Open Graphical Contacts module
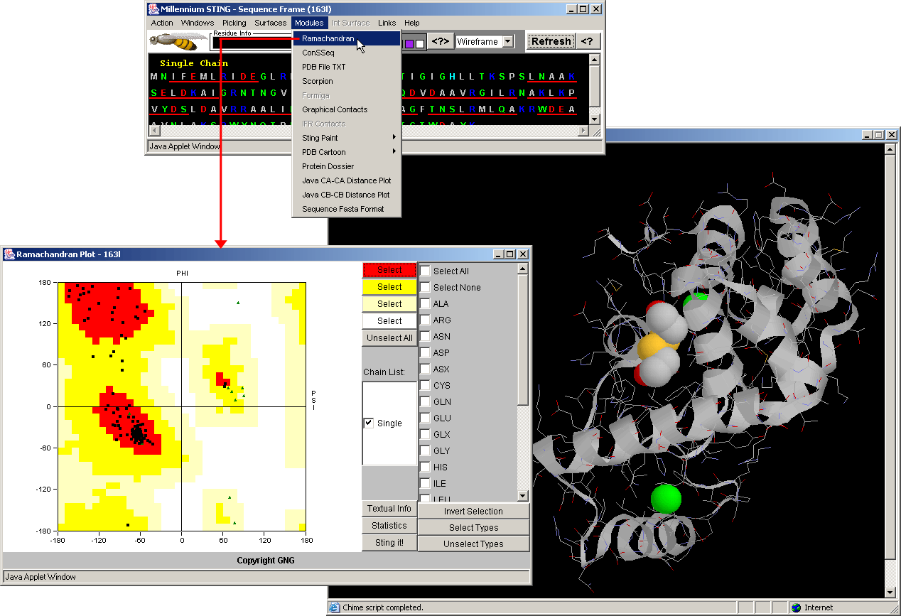Image resolution: width=901 pixels, height=616 pixels. point(347,109)
